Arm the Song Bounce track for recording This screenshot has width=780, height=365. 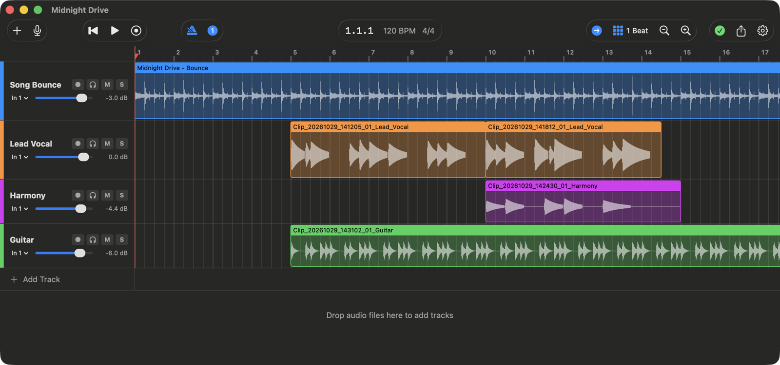click(x=78, y=85)
